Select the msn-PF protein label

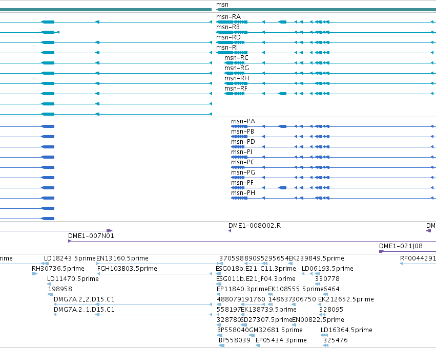[x=242, y=183]
